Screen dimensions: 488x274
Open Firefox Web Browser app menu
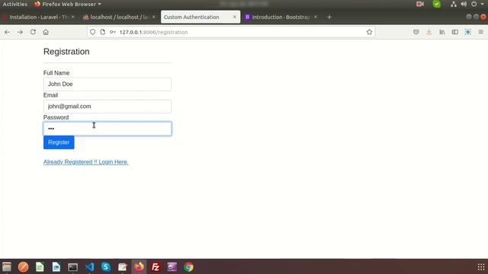(x=68, y=4)
